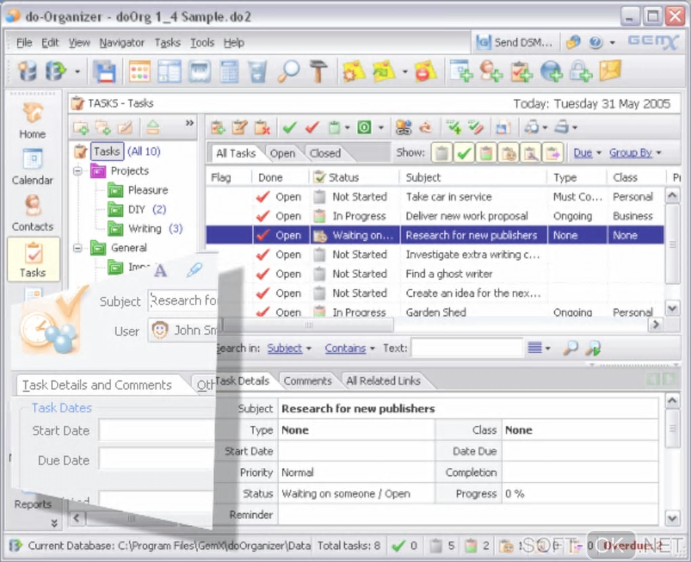The image size is (691, 562).
Task: Click the add folder icon in tree toolbar
Action: point(81,127)
